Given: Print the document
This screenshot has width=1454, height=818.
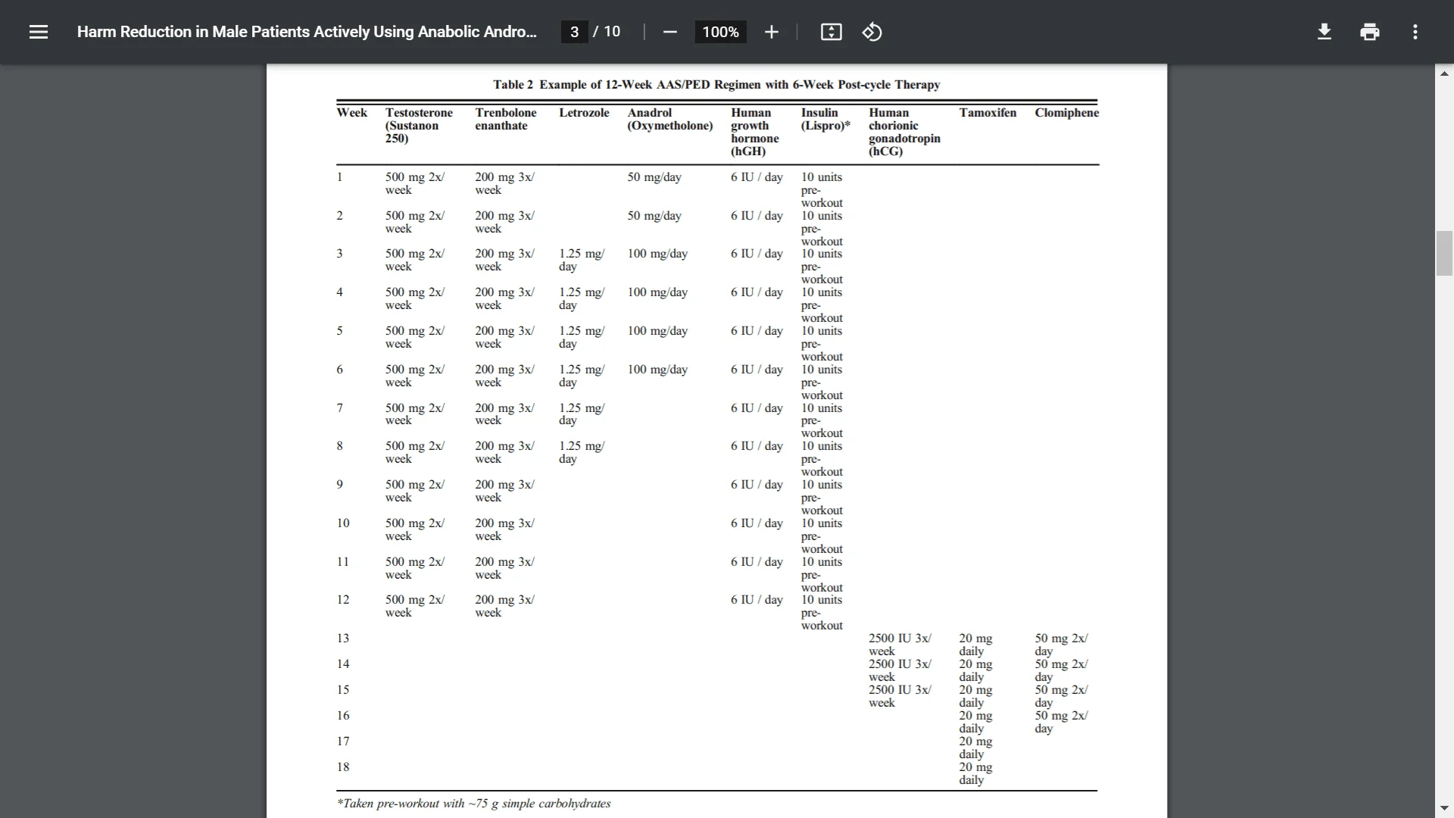Looking at the screenshot, I should pos(1369,32).
